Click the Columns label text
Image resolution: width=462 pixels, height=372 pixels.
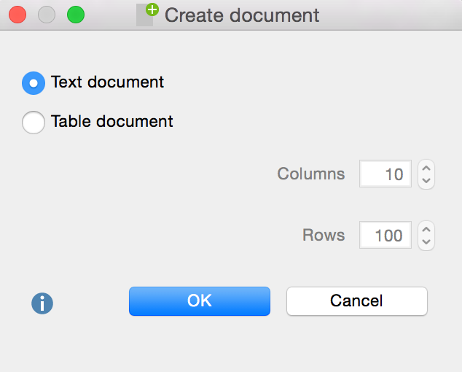311,174
